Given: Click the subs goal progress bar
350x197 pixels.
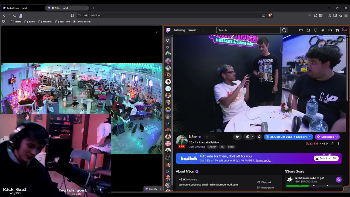Looking at the screenshot, I should pos(314,186).
